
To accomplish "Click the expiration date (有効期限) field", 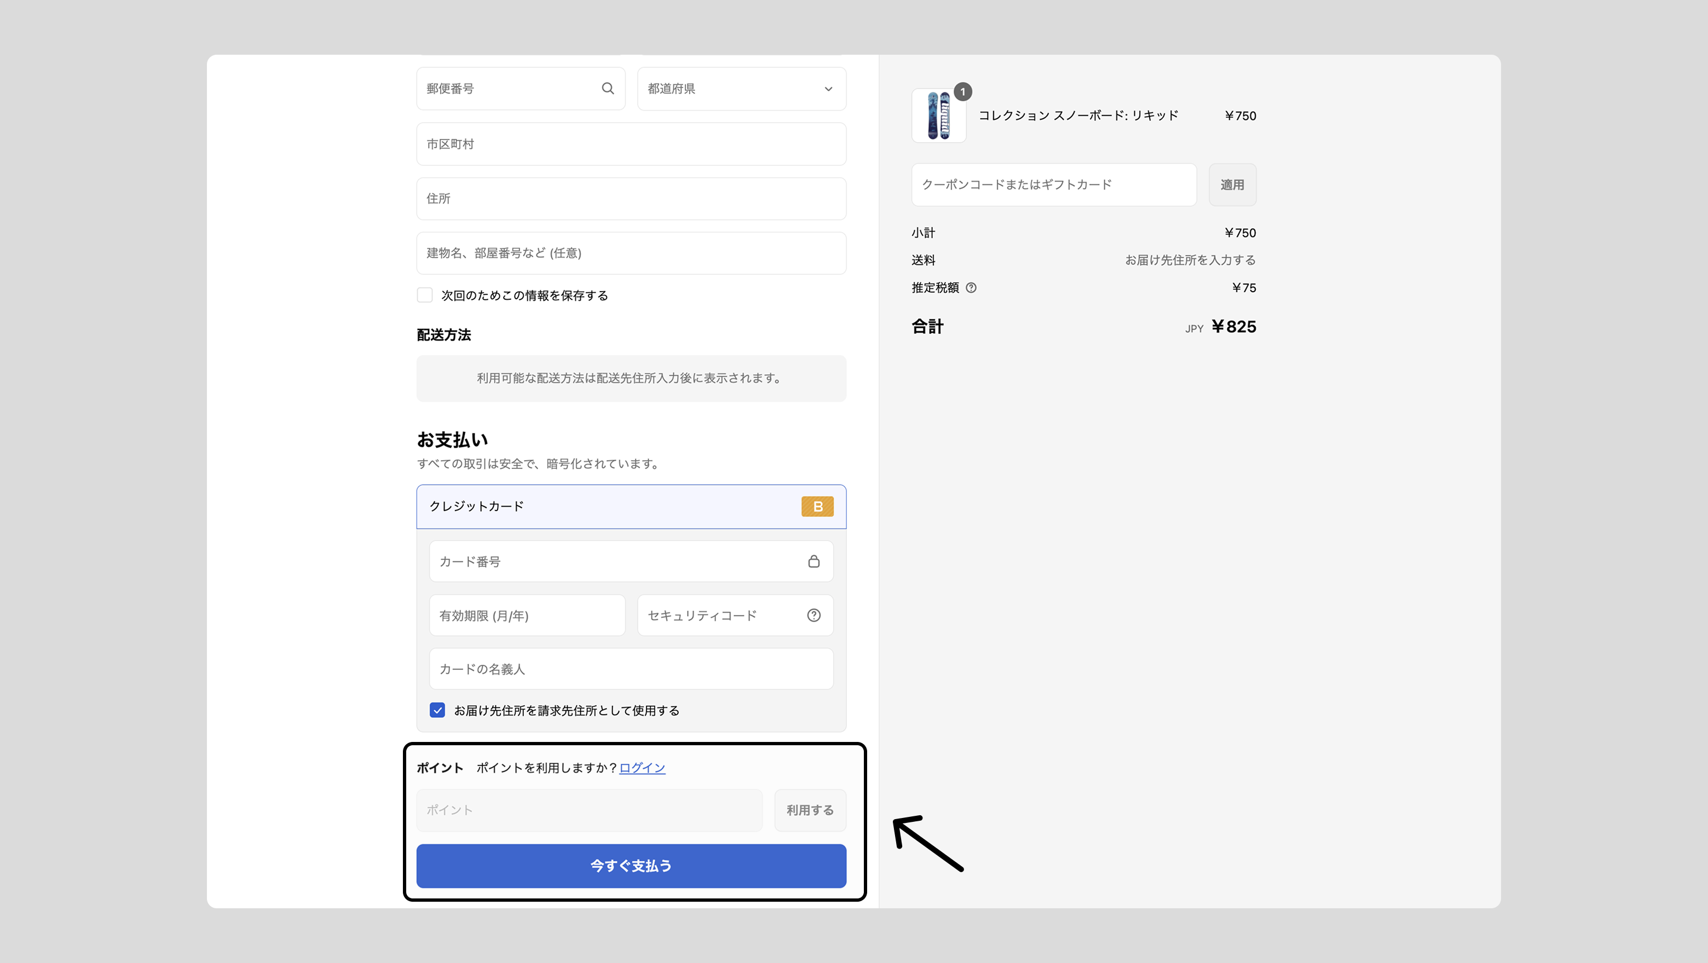I will pos(527,616).
